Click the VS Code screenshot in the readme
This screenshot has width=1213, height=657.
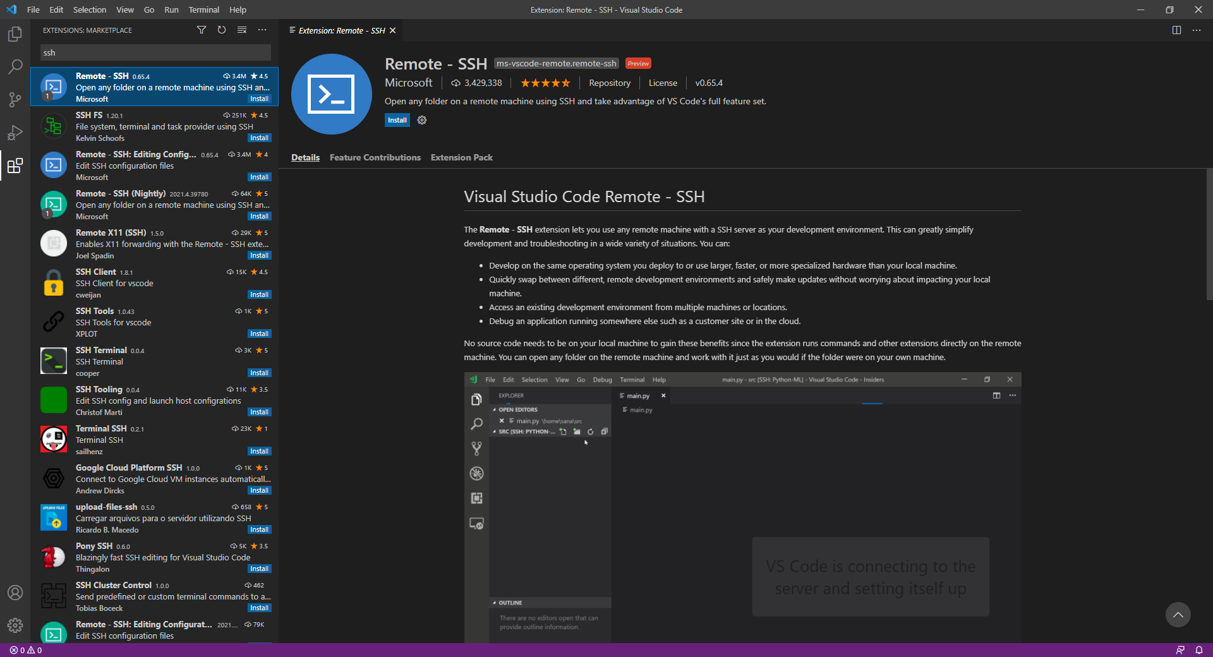pos(742,507)
